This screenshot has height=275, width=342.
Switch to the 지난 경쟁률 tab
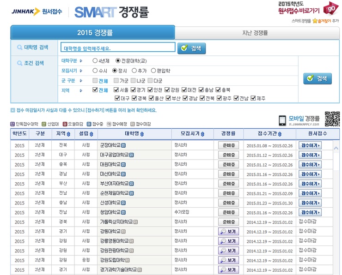tap(255, 33)
